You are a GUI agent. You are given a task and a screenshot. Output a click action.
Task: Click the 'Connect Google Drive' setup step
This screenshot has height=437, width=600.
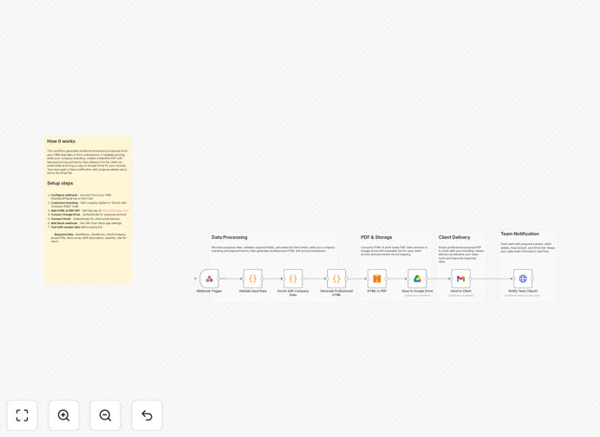tap(65, 215)
